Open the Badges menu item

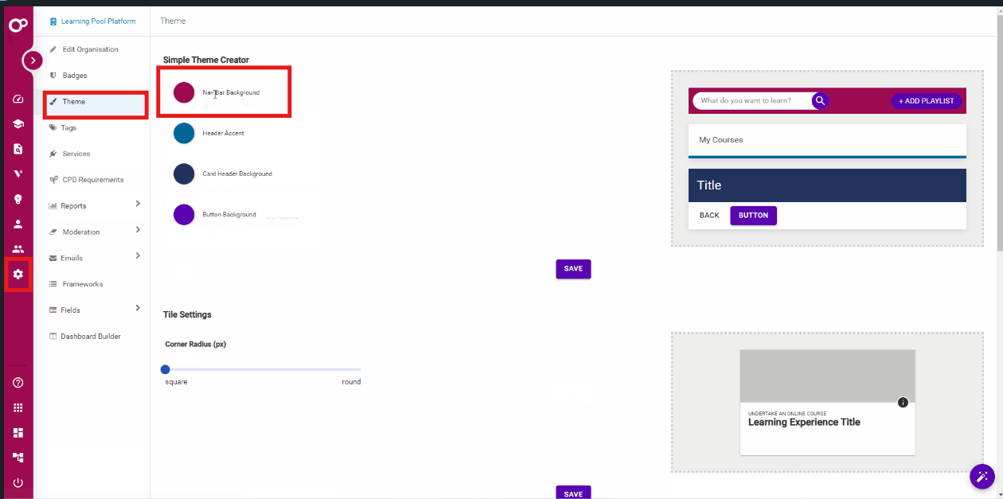(x=75, y=76)
